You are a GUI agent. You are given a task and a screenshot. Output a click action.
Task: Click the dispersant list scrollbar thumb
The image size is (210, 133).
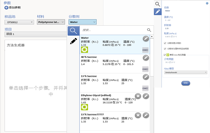tap(152, 57)
